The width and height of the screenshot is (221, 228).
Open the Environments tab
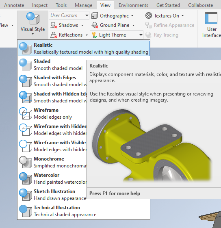pos(133,5)
